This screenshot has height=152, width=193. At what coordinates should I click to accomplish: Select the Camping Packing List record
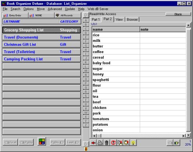point(42,59)
